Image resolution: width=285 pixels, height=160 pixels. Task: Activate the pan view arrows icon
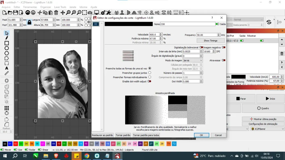[x=63, y=12]
